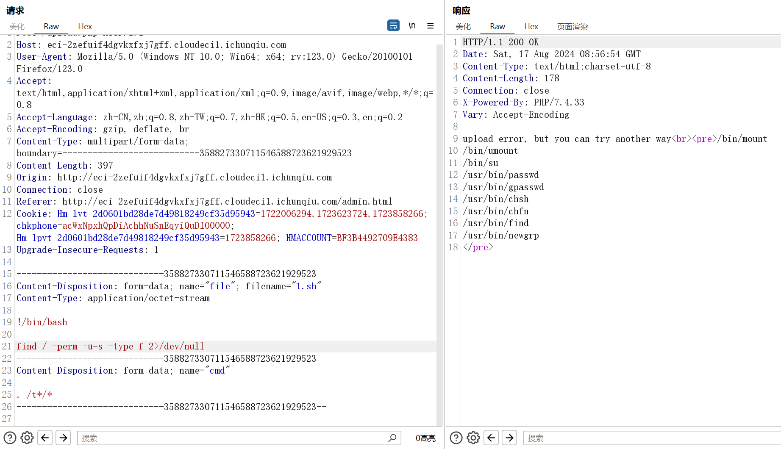Focus the response search input field

[652, 438]
